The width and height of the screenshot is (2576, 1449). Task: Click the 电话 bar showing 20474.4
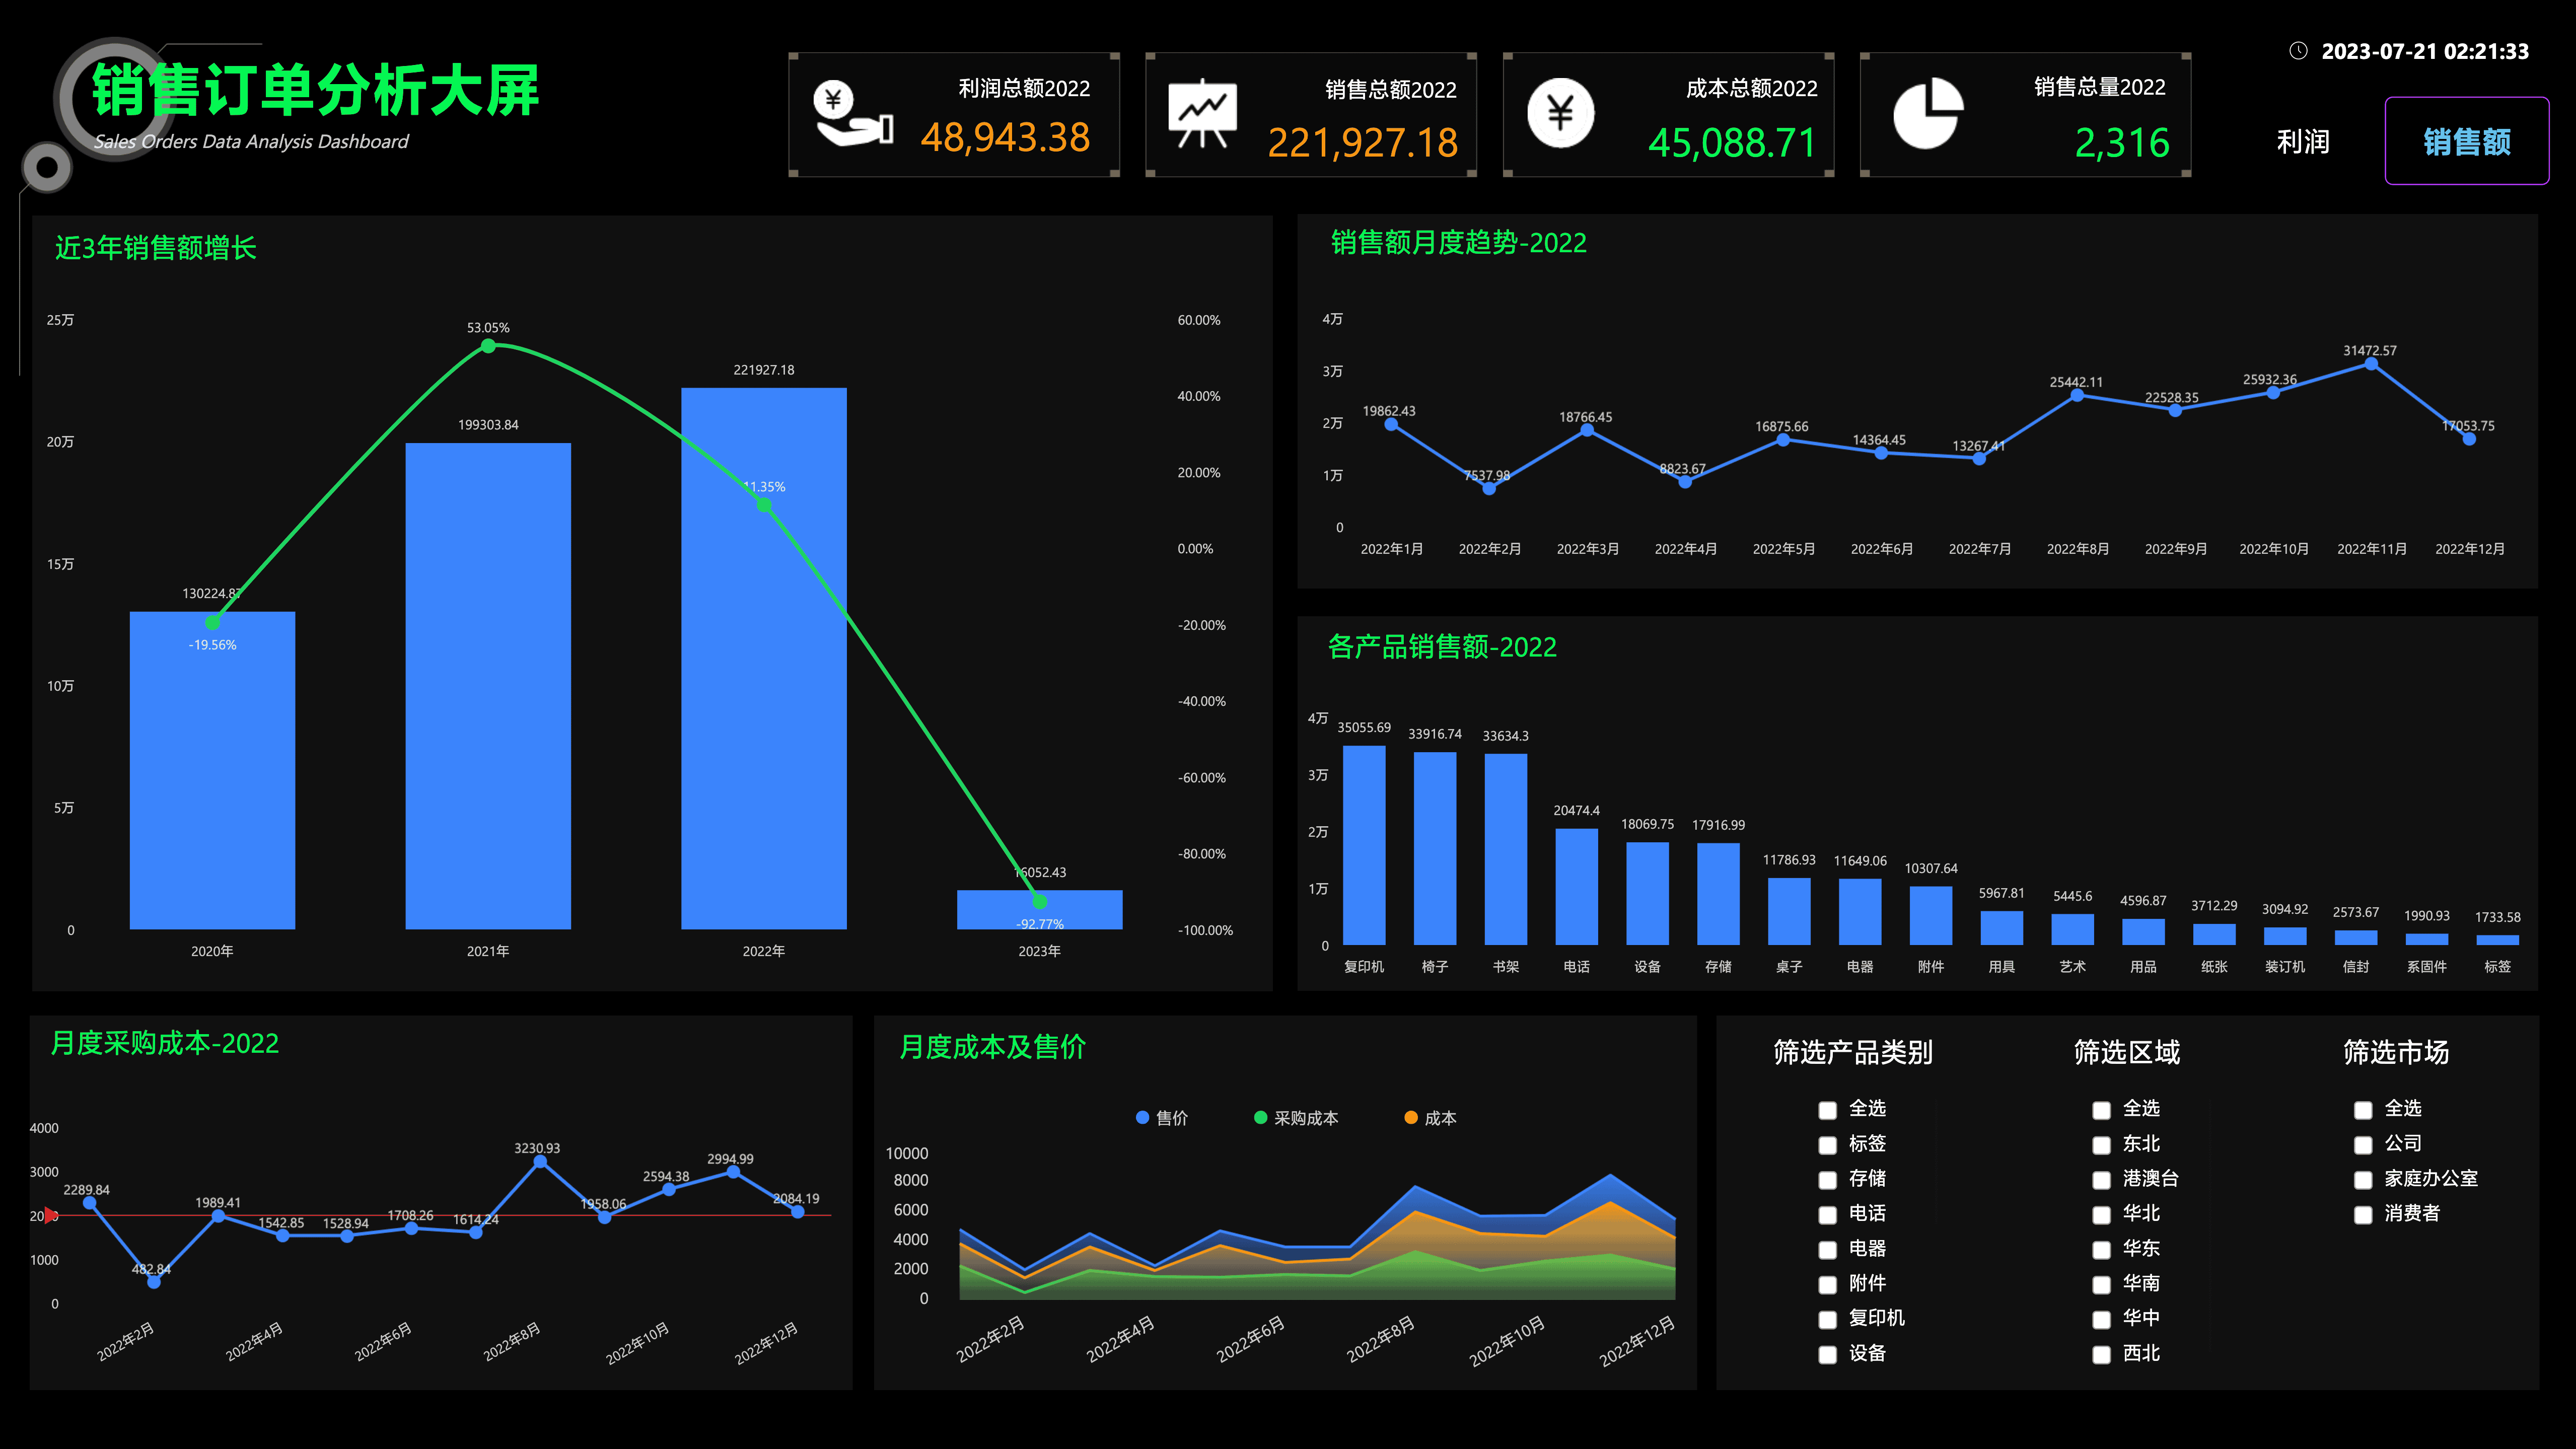point(1577,887)
